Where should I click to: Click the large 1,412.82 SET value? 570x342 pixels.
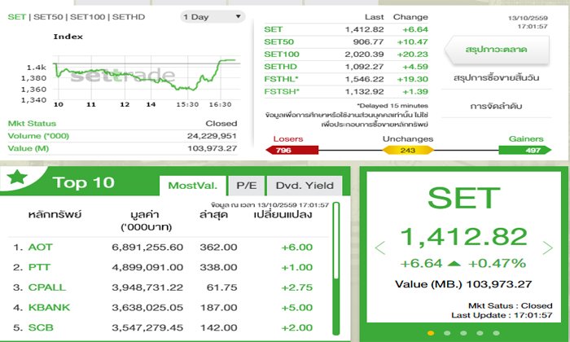point(464,237)
